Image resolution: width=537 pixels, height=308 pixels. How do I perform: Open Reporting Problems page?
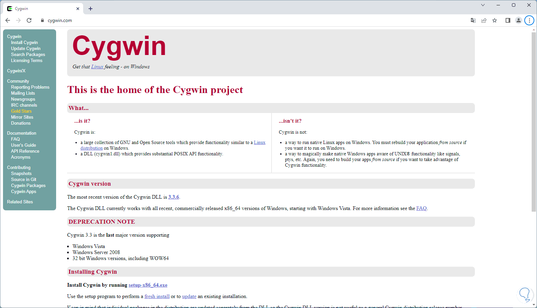[30, 87]
